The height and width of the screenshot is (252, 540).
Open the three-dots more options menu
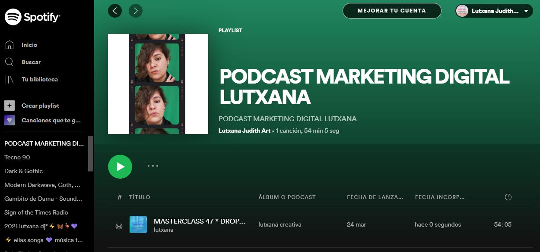pos(153,166)
